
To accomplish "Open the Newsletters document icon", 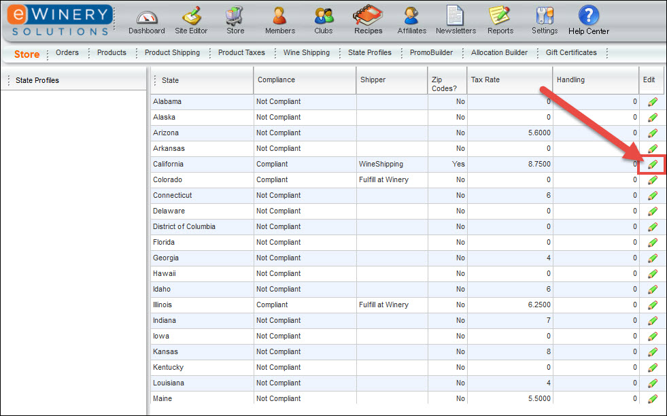I will [456, 16].
